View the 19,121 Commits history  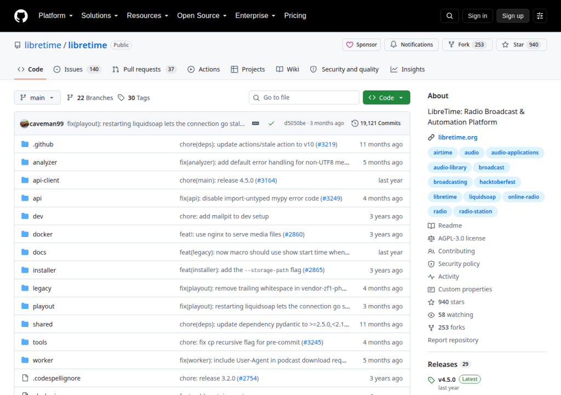376,123
